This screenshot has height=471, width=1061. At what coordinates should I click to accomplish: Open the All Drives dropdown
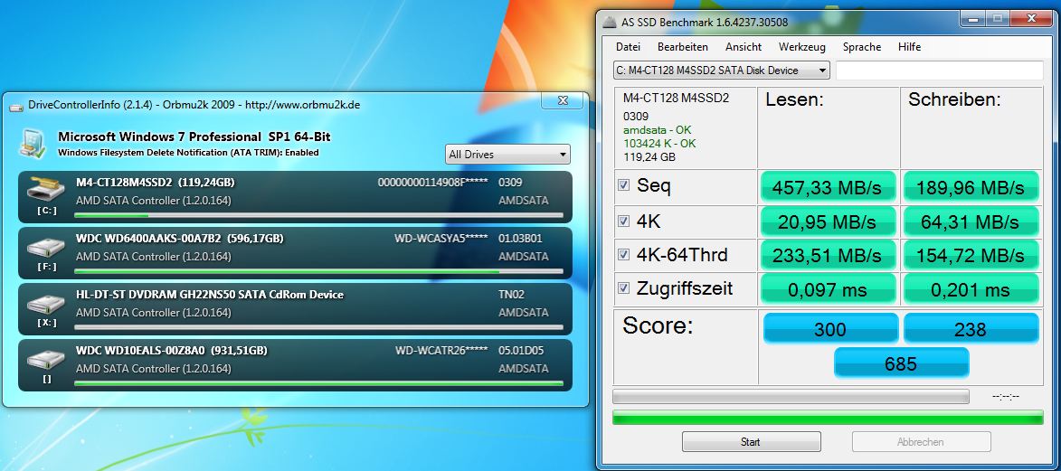coord(507,155)
